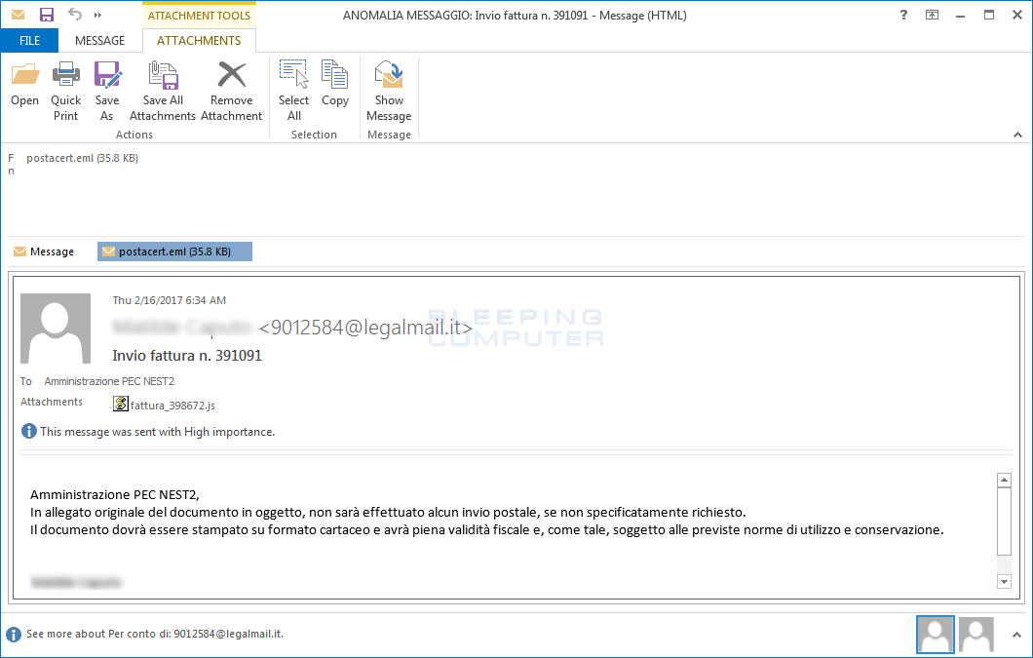Screen dimensions: 1033x658
Task: Minimize the message window
Action: [x=961, y=15]
